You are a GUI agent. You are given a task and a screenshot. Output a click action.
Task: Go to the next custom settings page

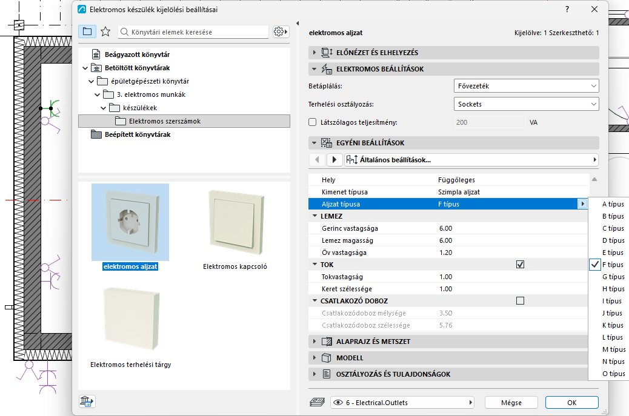point(334,159)
